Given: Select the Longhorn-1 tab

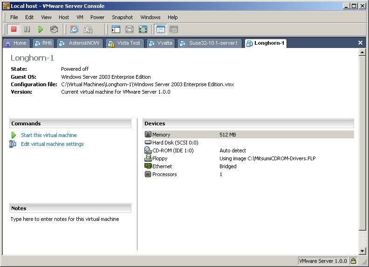Looking at the screenshot, I should click(266, 43).
